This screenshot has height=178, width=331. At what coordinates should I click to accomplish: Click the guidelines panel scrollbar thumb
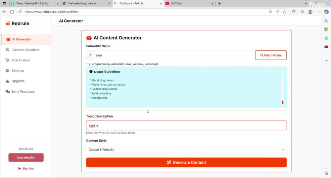283,102
